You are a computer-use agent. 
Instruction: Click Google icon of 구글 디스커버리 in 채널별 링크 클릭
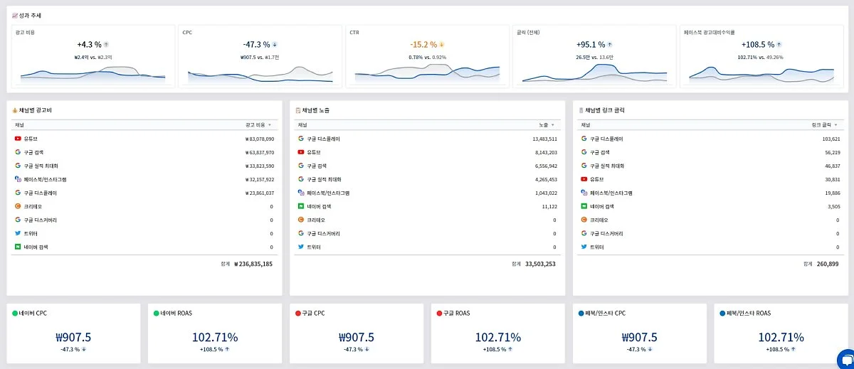click(x=584, y=233)
